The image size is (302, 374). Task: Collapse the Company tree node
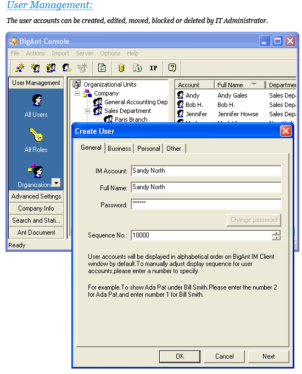coord(77,93)
